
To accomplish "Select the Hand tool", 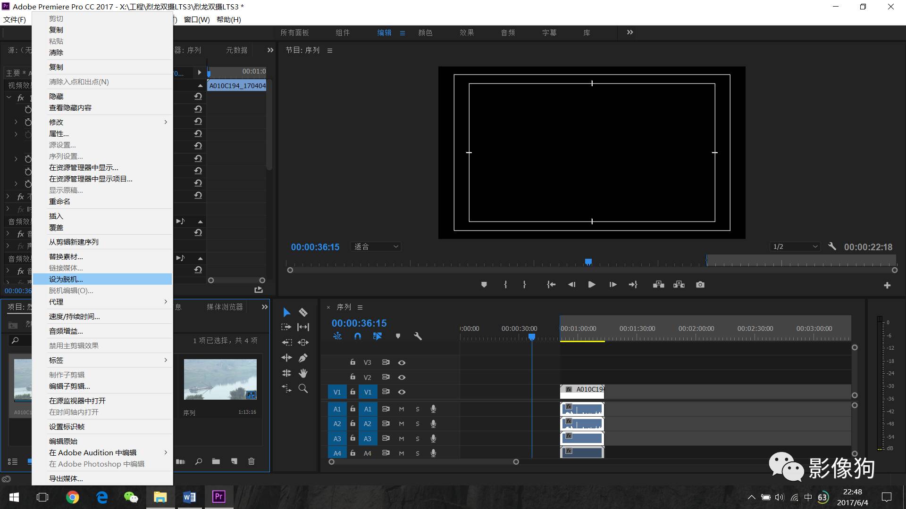I will tap(303, 373).
